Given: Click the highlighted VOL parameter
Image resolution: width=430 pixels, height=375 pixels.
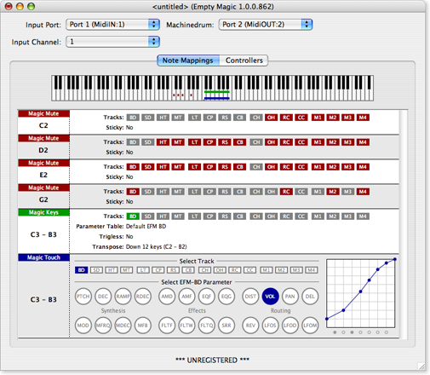Looking at the screenshot, I should tap(270, 297).
